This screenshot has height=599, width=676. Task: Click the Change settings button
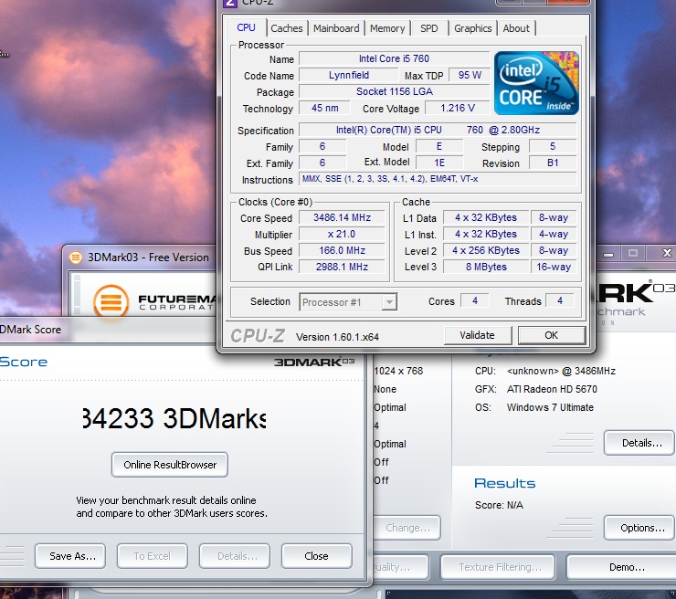click(407, 528)
